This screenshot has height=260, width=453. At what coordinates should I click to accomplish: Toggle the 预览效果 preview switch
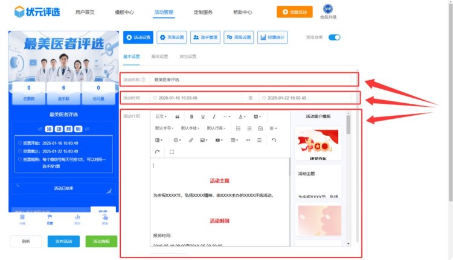pyautogui.click(x=334, y=37)
